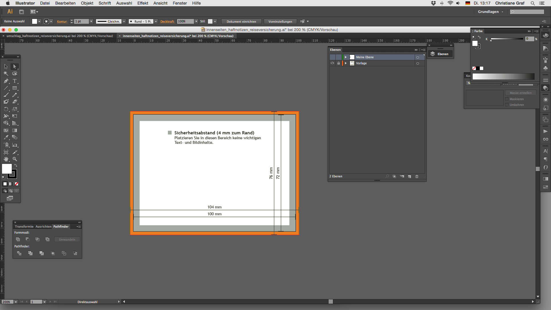Click the Hand pan tool
The height and width of the screenshot is (310, 551).
pyautogui.click(x=6, y=159)
